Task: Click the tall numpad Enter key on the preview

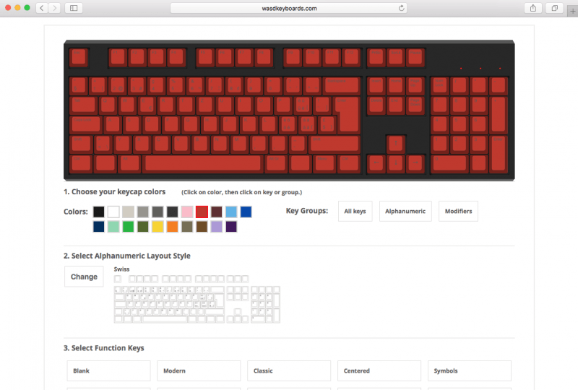Action: pos(499,153)
